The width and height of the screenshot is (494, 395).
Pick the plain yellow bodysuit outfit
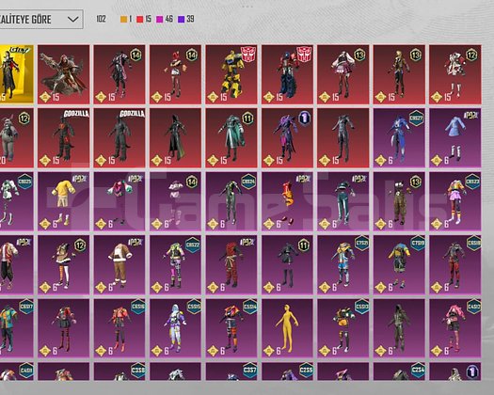(287, 328)
